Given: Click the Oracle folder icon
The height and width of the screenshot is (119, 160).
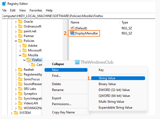Looking at the screenshot, I should (x=20, y=22).
